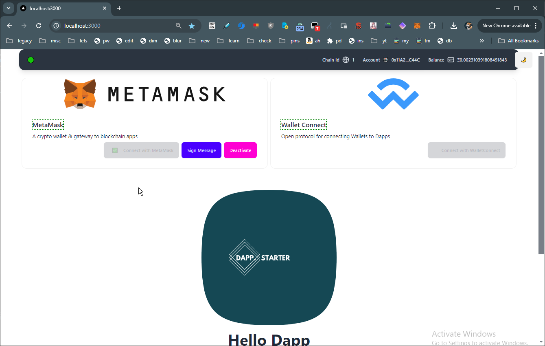Click the extension icon with red 7 badge

tap(315, 26)
